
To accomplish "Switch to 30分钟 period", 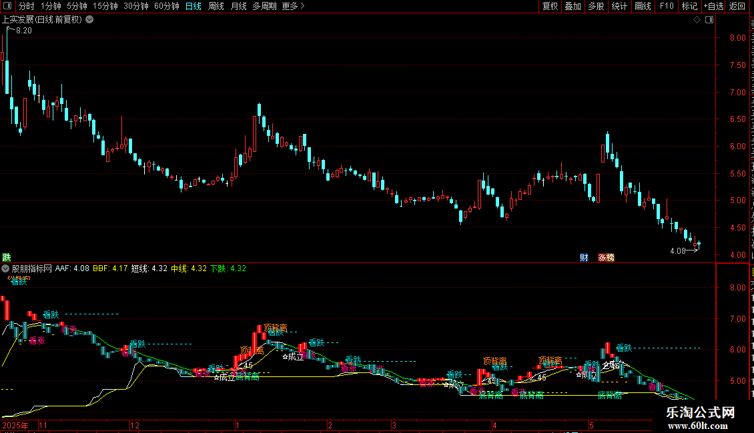I will (136, 6).
